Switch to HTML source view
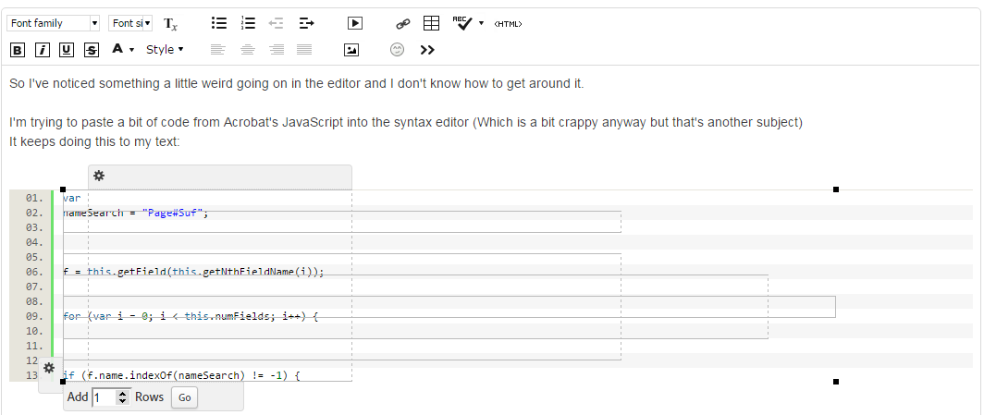Image resolution: width=984 pixels, height=415 pixels. pyautogui.click(x=508, y=24)
